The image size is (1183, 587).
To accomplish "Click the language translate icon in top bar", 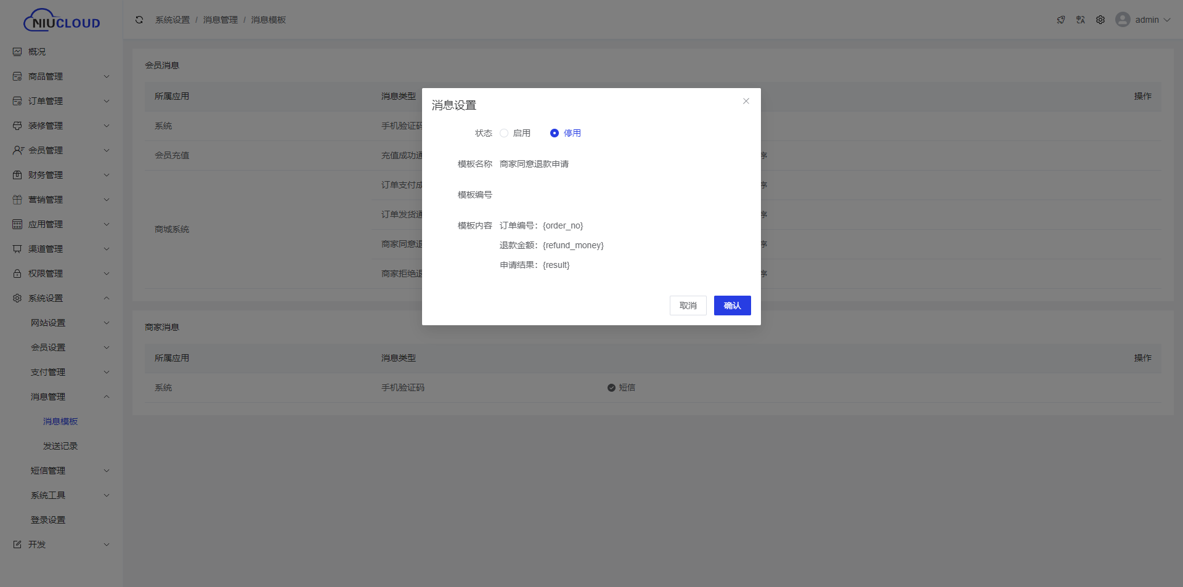I will click(x=1081, y=20).
